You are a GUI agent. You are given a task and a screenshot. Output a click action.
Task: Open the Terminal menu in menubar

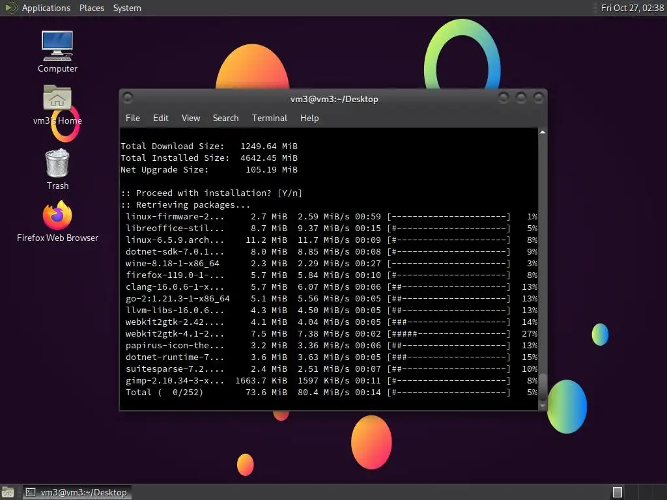click(269, 118)
